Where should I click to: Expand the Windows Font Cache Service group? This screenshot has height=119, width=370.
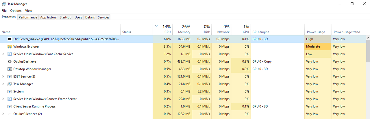3,54
